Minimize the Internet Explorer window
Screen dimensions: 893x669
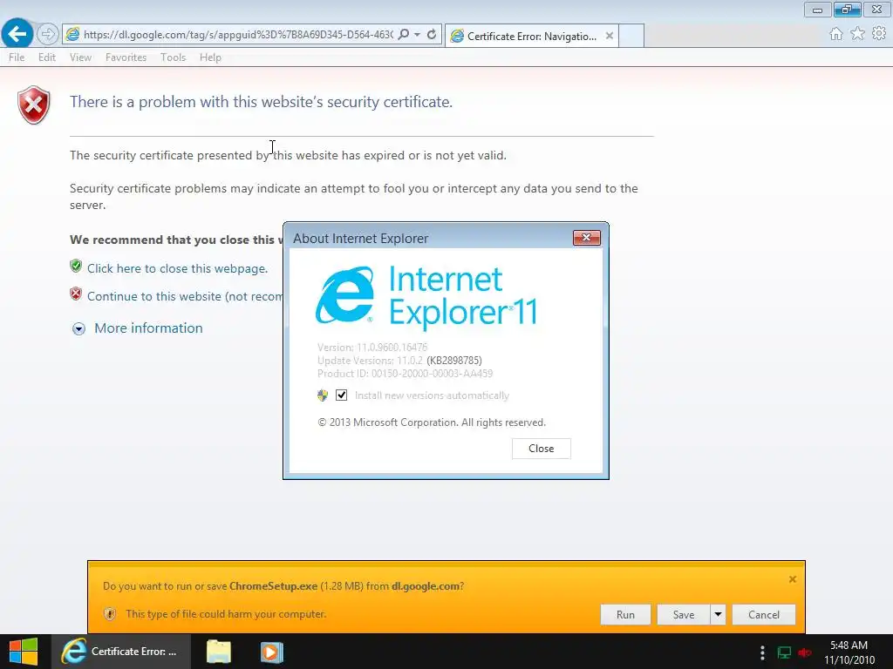pos(817,10)
